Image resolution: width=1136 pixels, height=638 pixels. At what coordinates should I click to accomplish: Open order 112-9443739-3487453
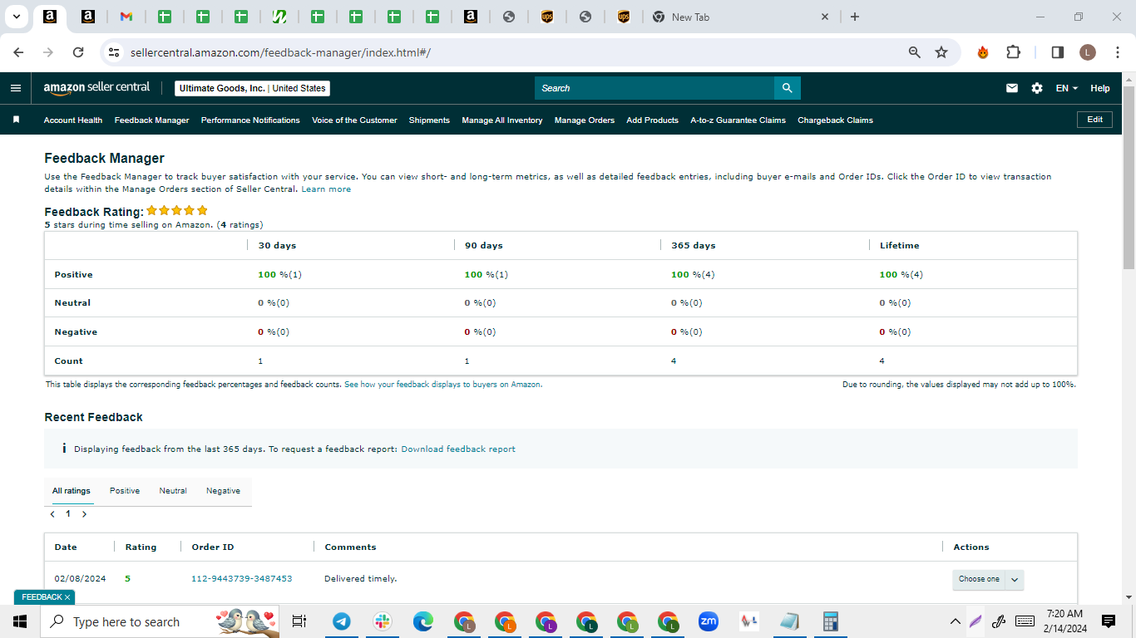tap(242, 579)
